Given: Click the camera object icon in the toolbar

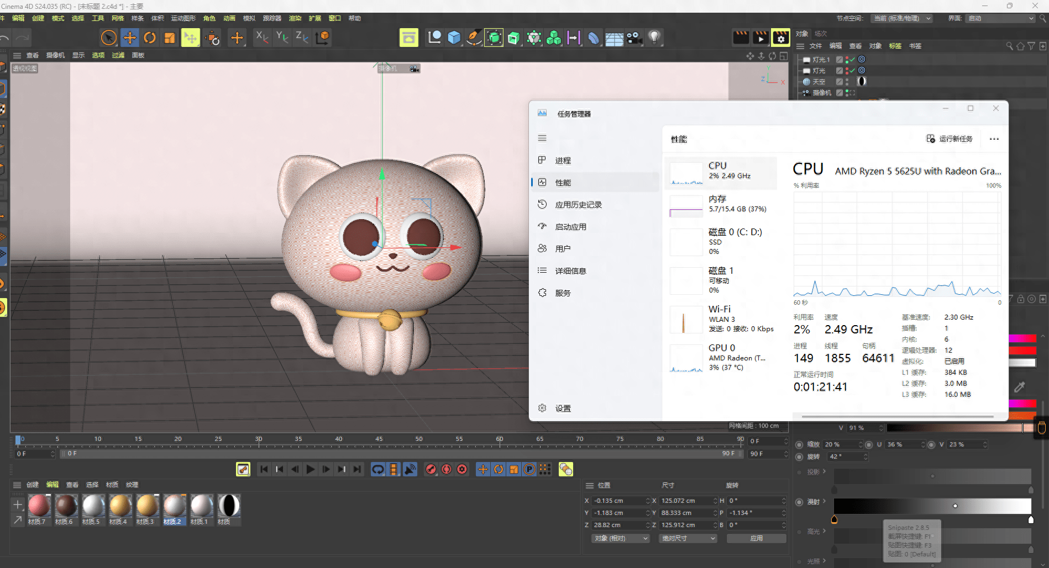Looking at the screenshot, I should (634, 38).
